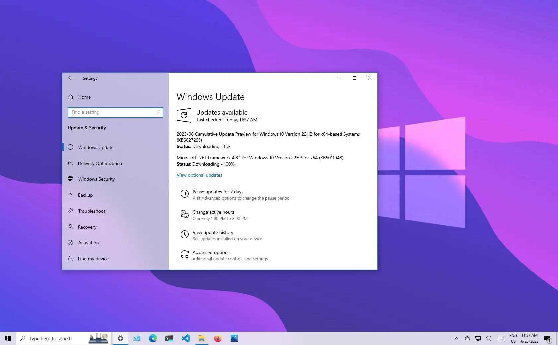Go back with the Settings back arrow

(x=70, y=78)
